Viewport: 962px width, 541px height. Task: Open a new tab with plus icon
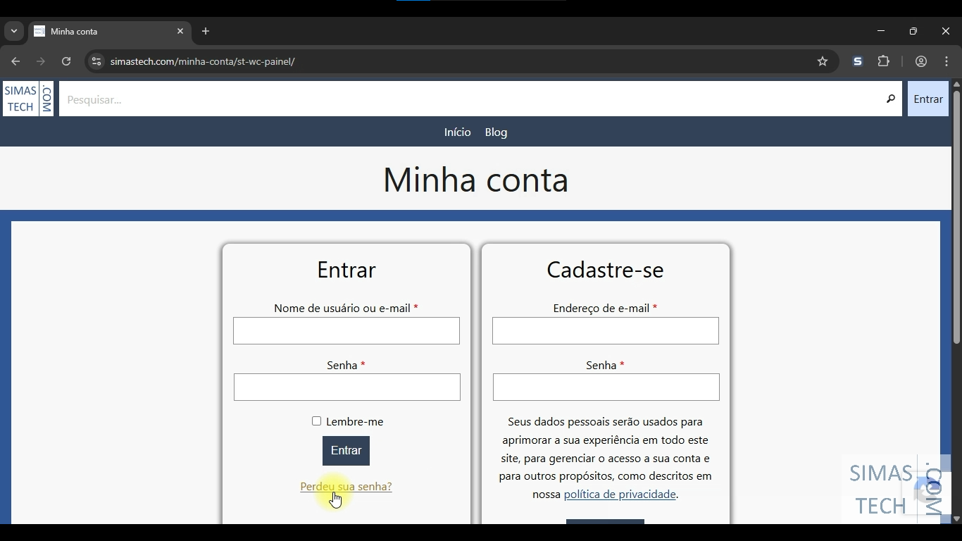tap(206, 31)
